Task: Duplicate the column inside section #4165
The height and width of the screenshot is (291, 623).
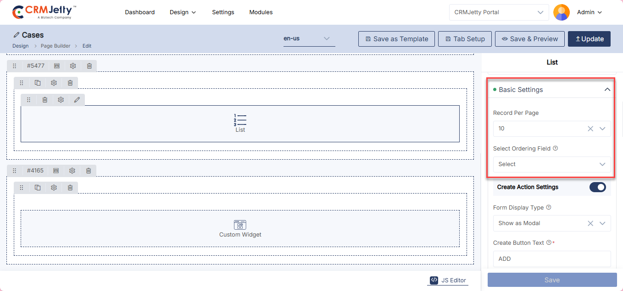Action: (38, 188)
